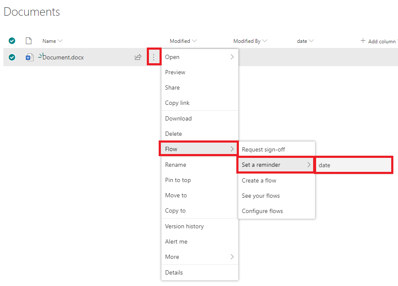Open the three-dot actions menu for Document.docx
The width and height of the screenshot is (398, 286).
pyautogui.click(x=154, y=57)
